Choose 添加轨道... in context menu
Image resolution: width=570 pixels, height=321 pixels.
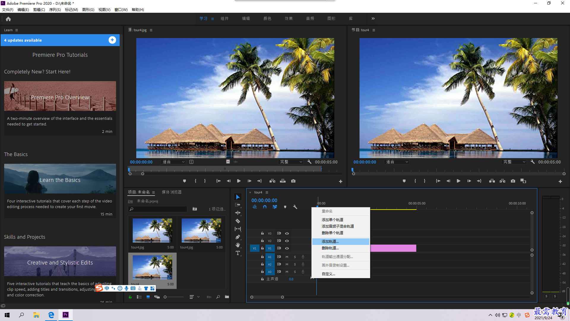point(341,242)
